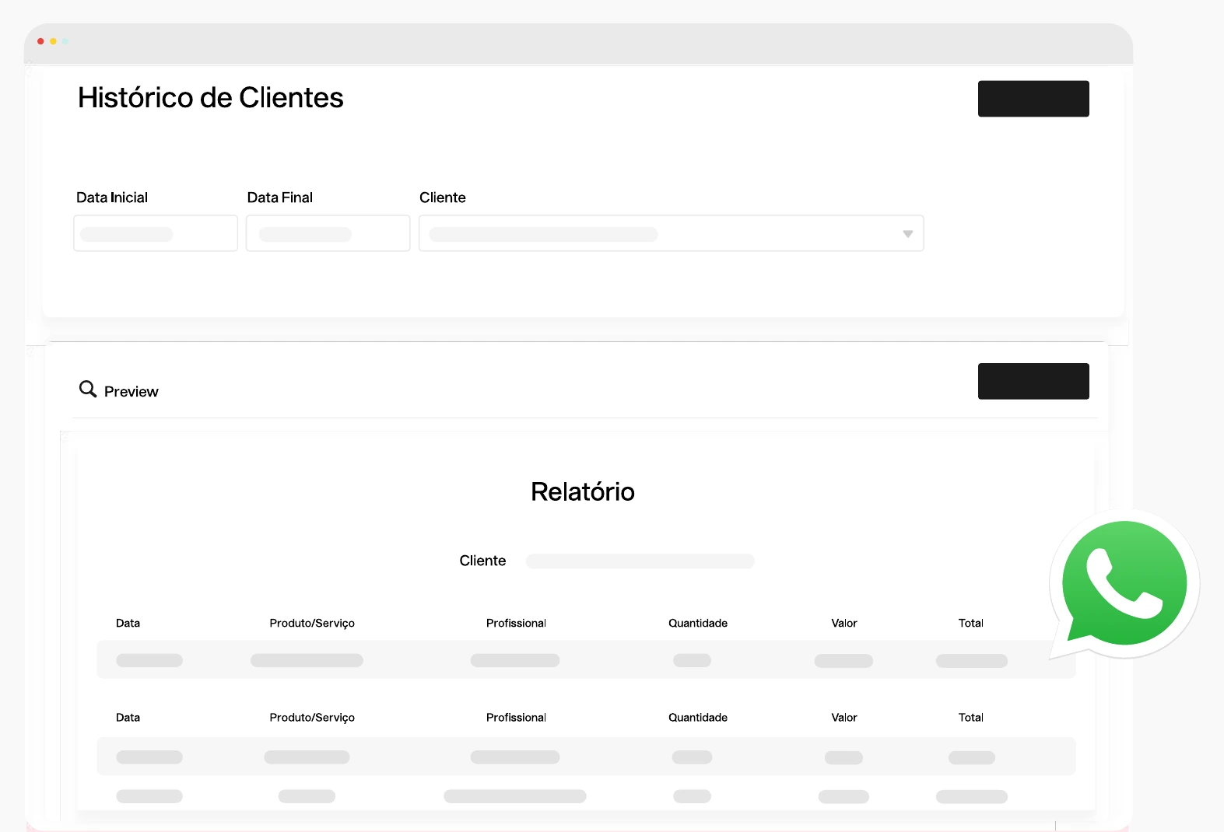Click second table's Total column header
1224x832 pixels.
coord(971,717)
